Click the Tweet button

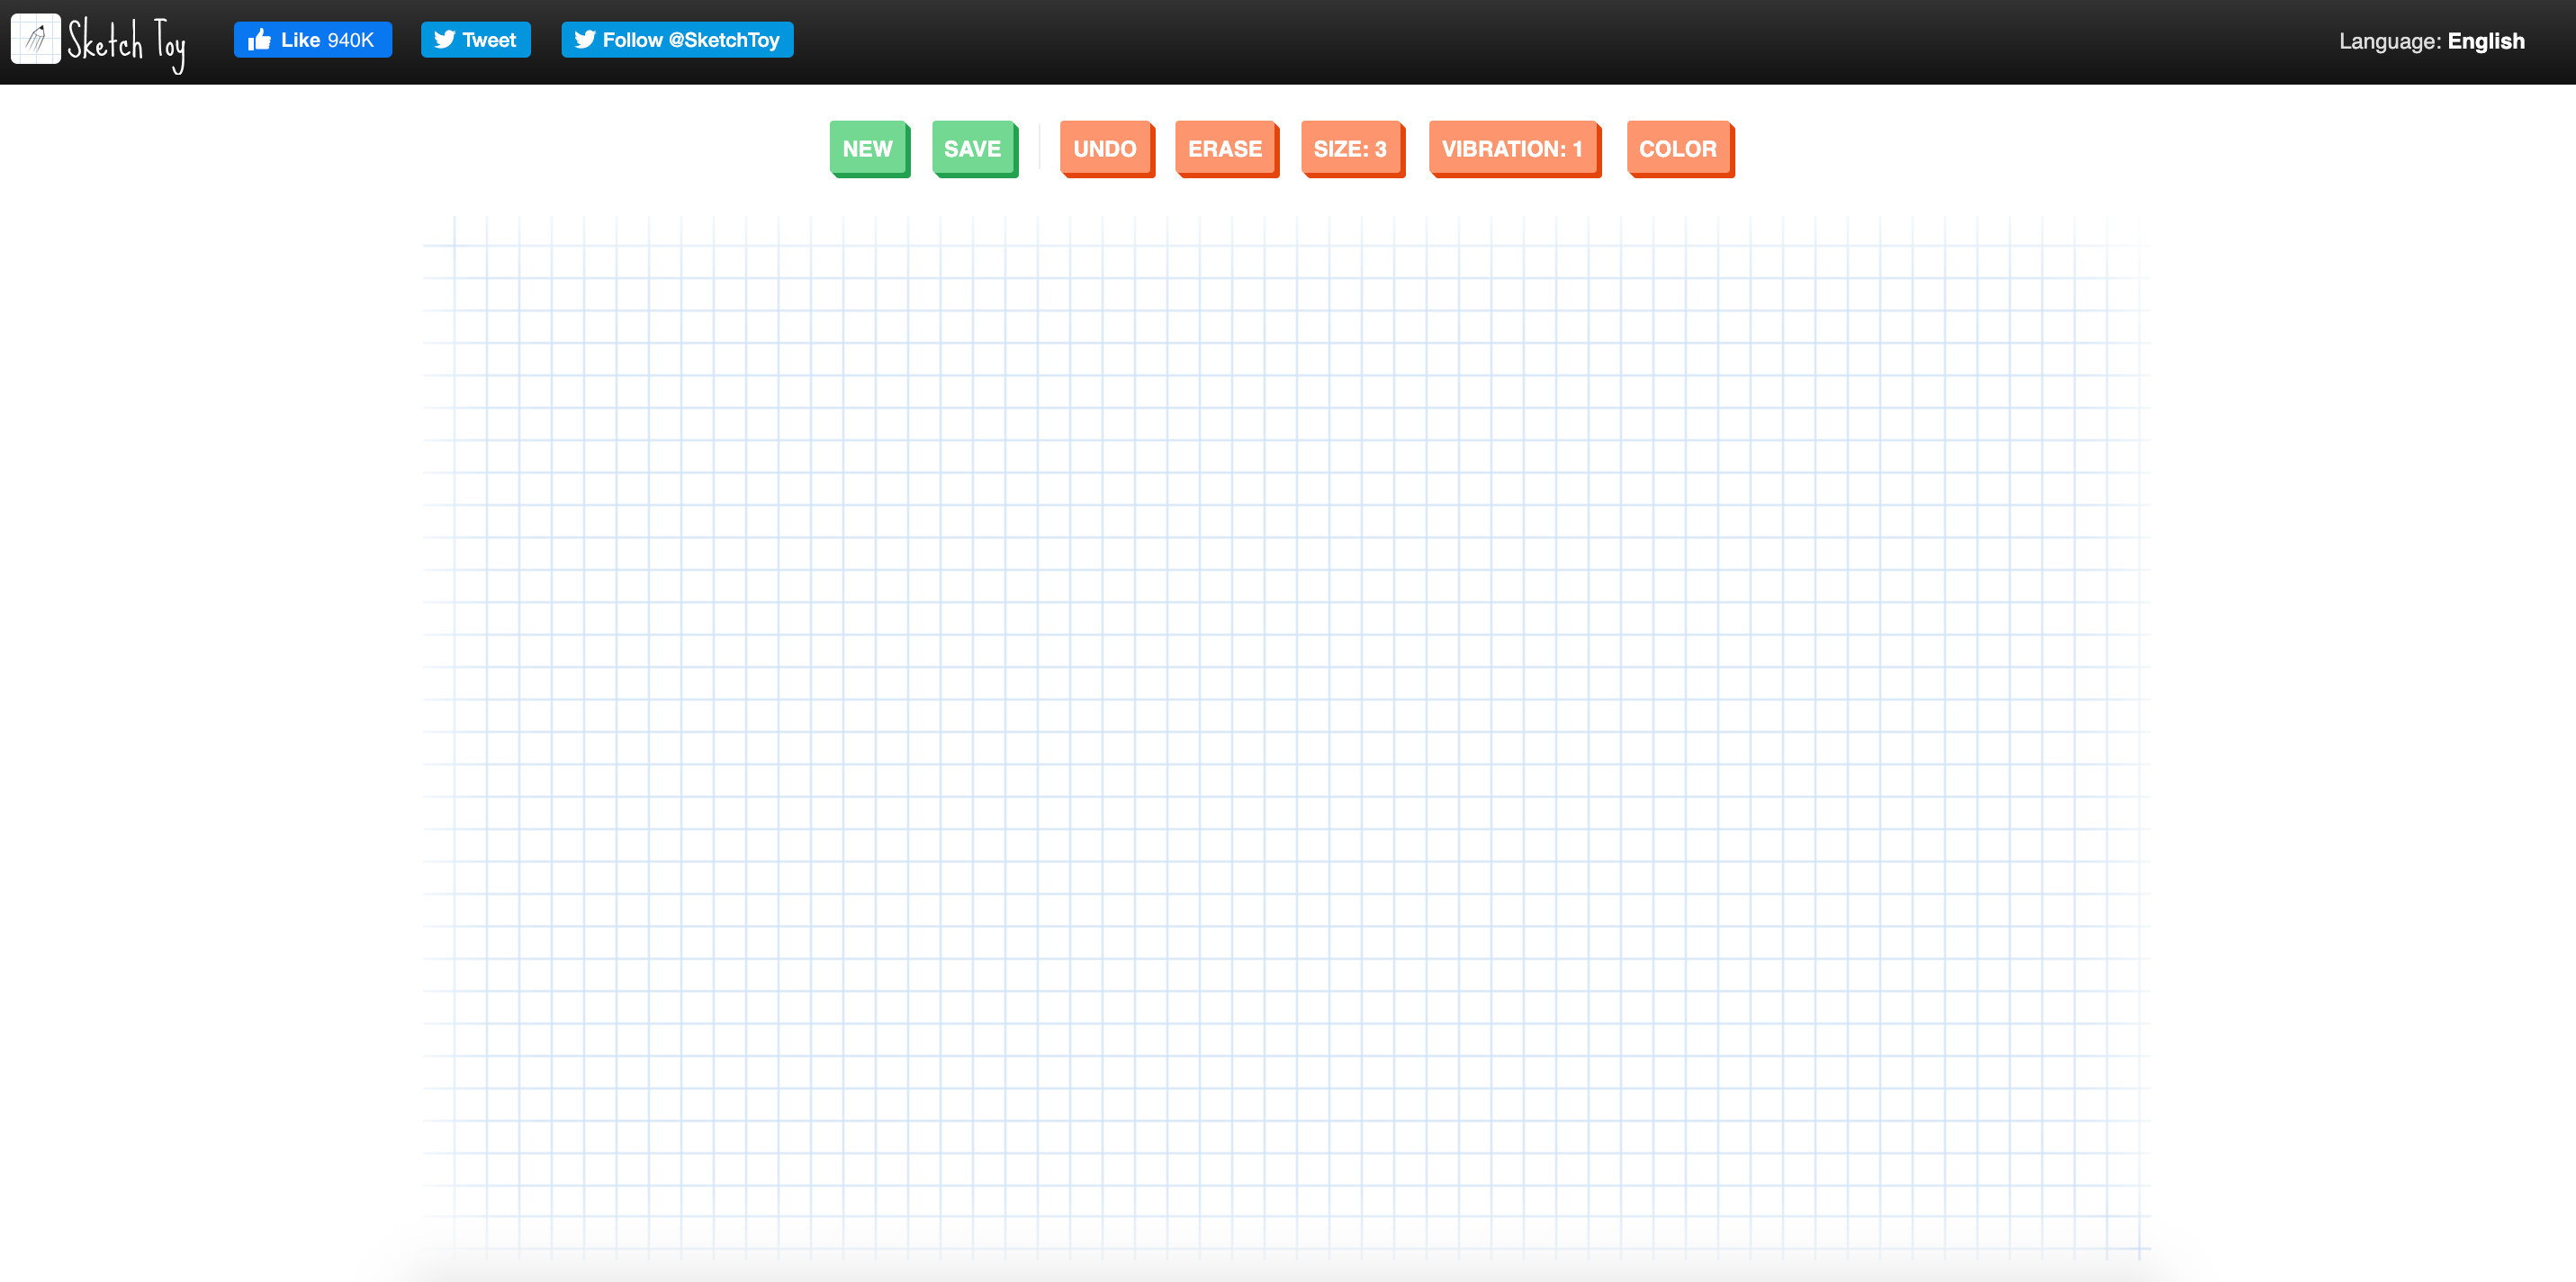pyautogui.click(x=476, y=40)
